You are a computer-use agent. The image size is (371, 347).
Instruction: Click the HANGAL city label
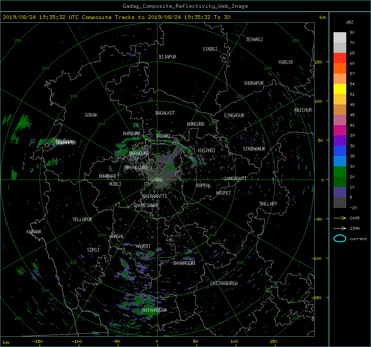pyautogui.click(x=116, y=236)
